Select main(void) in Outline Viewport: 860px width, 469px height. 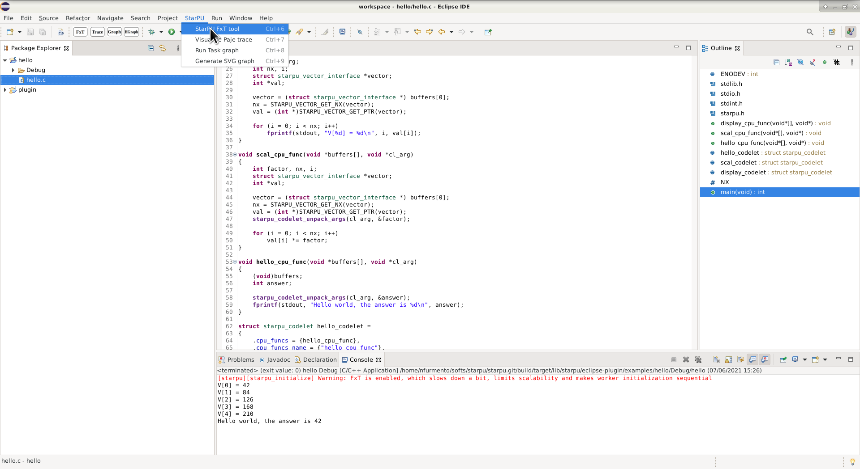tap(780, 192)
